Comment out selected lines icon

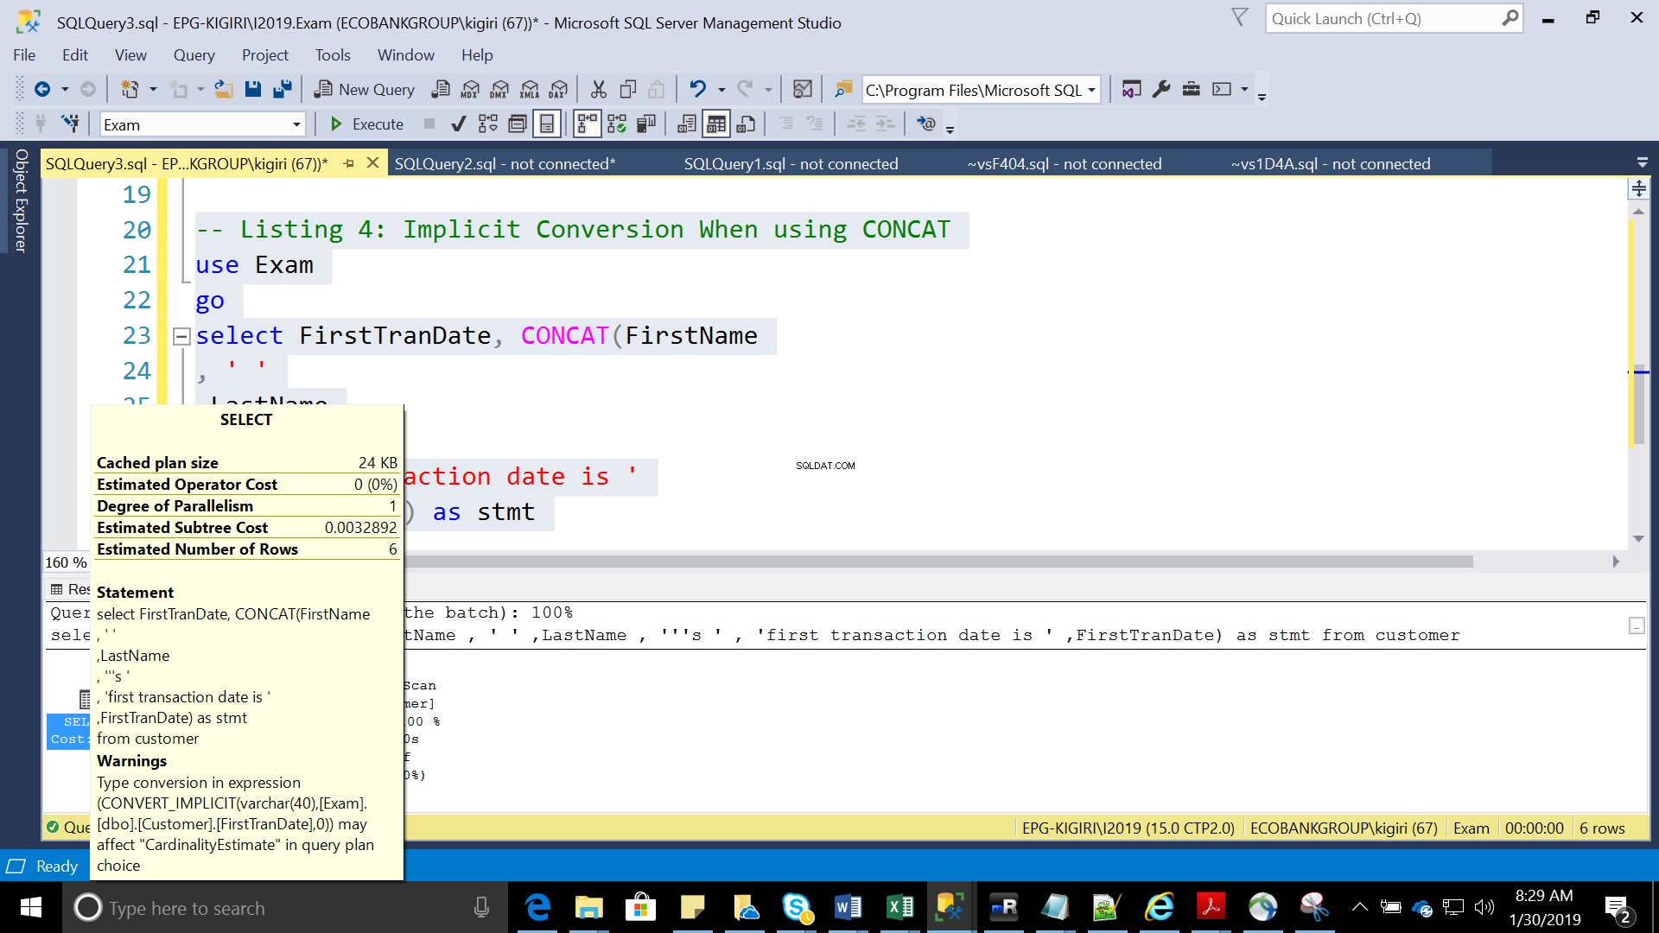coord(786,124)
